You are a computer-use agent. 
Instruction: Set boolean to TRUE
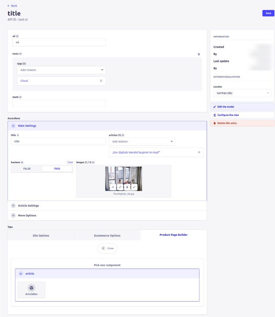pyautogui.click(x=57, y=169)
